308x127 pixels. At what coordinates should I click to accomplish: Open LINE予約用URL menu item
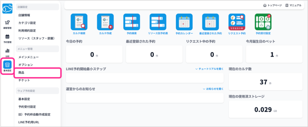29,122
